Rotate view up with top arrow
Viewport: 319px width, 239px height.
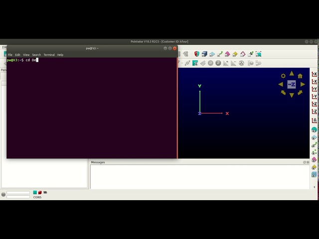click(x=292, y=73)
